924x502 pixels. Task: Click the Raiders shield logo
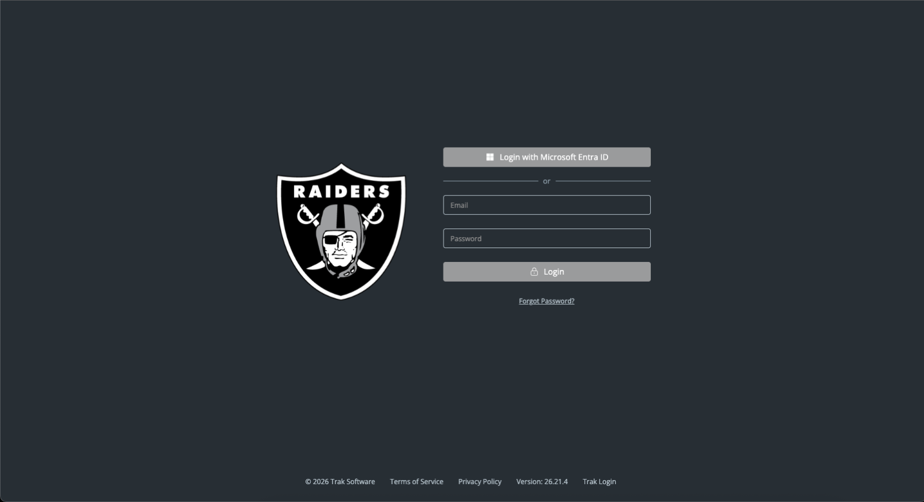click(x=341, y=231)
